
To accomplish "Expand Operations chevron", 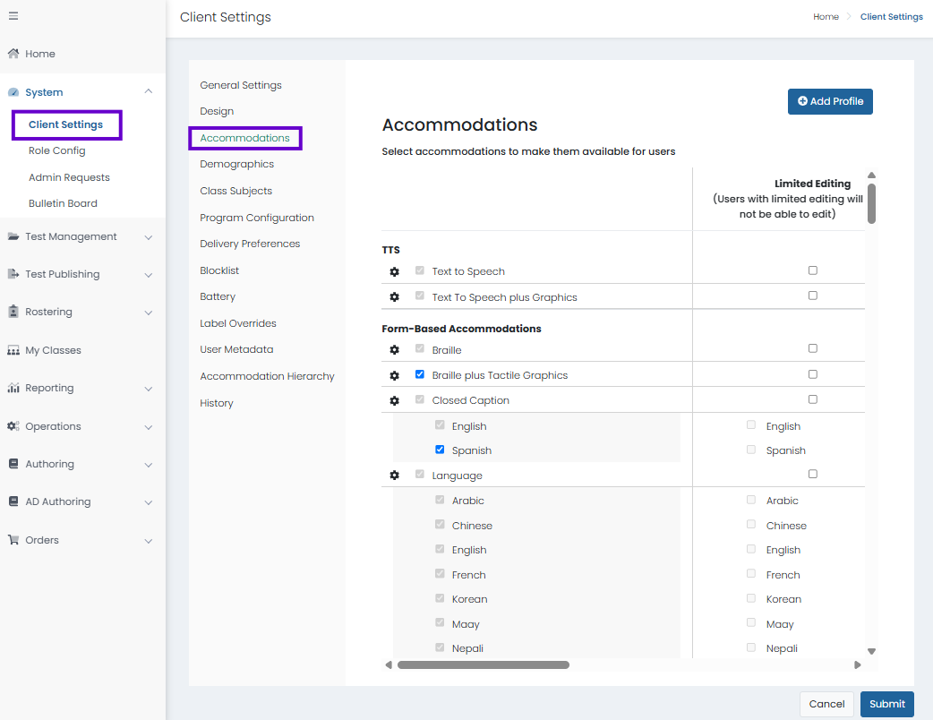I will [148, 427].
